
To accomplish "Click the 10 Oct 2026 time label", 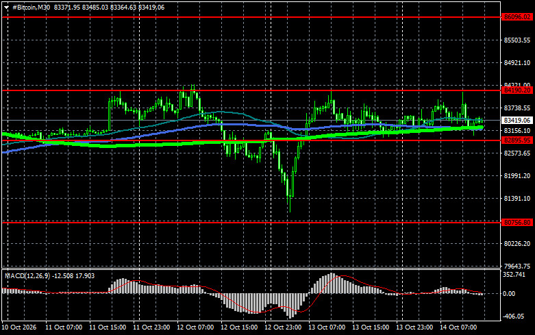I will point(19,327).
